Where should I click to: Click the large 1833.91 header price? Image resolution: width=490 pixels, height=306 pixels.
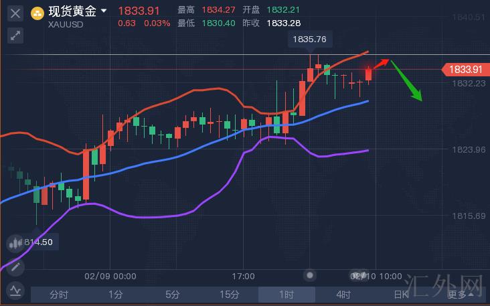click(139, 11)
